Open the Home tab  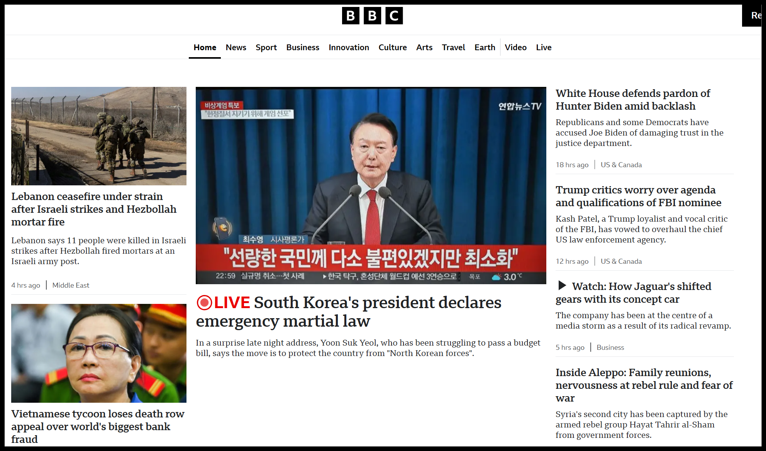205,47
